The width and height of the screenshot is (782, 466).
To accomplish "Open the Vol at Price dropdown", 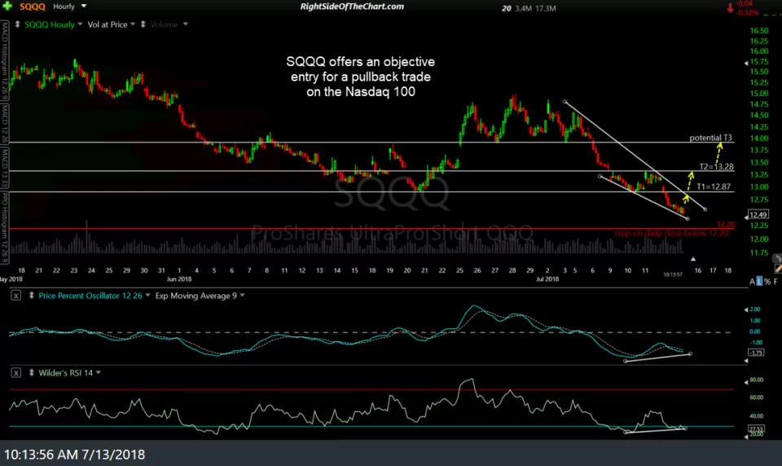I will pyautogui.click(x=133, y=24).
